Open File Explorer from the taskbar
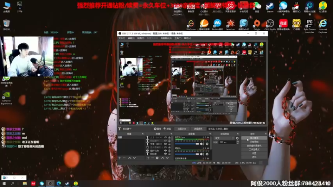The height and width of the screenshot is (187, 333). (x=25, y=184)
